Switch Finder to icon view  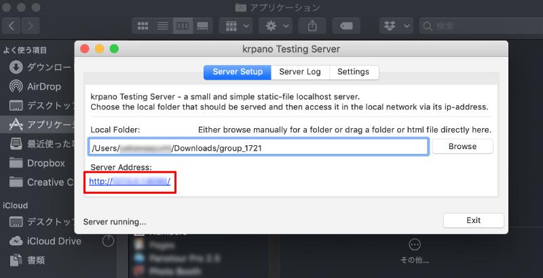[143, 26]
